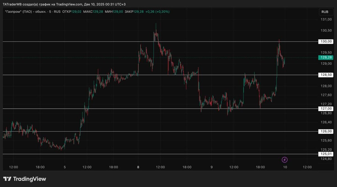Click the 129,00 price scale label
Screen dimensions: 337x187
pos(327,64)
